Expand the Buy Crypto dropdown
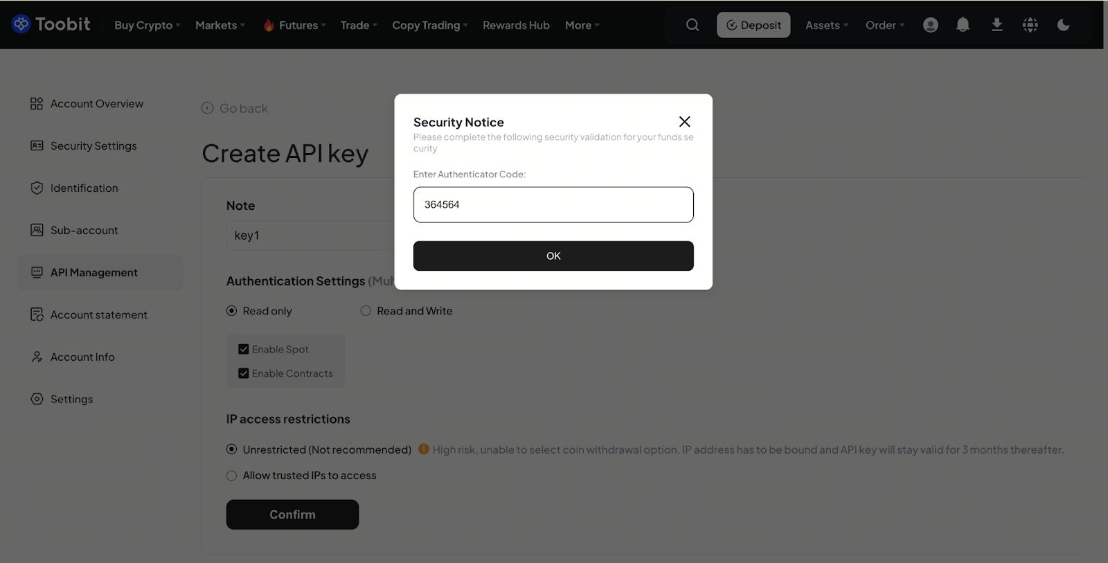1108x563 pixels. (147, 25)
